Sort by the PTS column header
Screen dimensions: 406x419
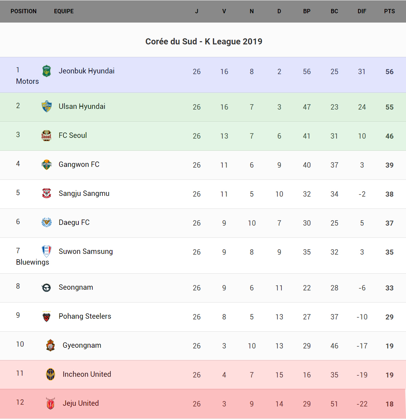[x=389, y=11]
